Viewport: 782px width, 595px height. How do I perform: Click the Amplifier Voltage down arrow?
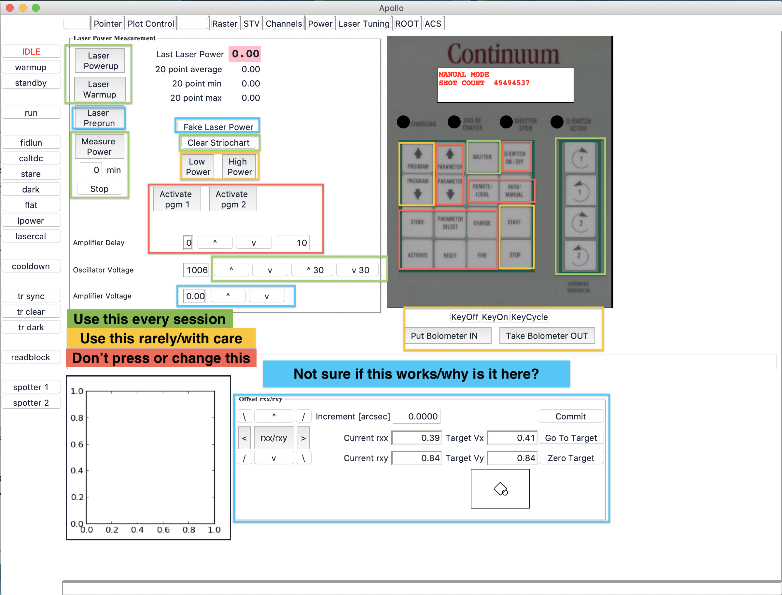(267, 296)
